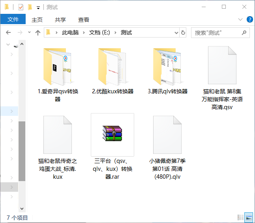The height and width of the screenshot is (223, 255).
Task: Click the name 猫和老鼠传奇之鸡蛋大战_标清.kux
Action: pos(58,169)
